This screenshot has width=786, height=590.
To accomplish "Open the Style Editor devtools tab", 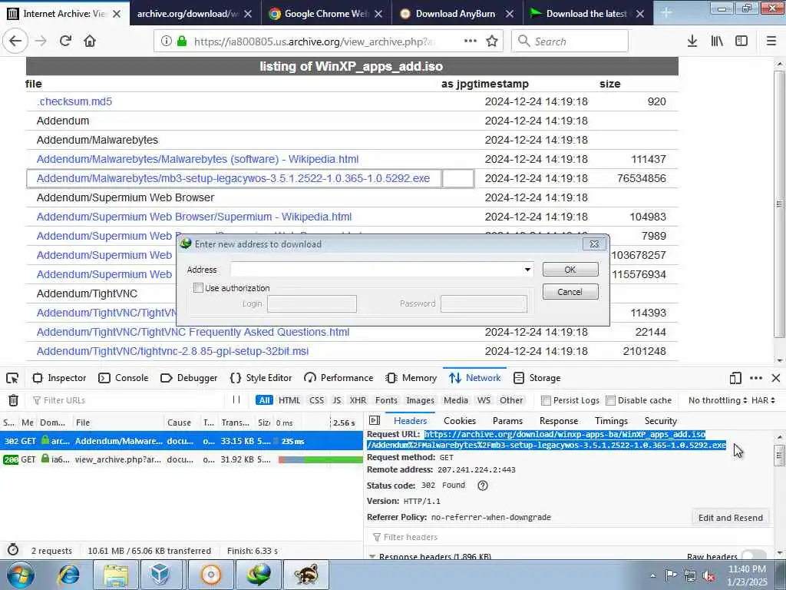I will click(x=260, y=378).
